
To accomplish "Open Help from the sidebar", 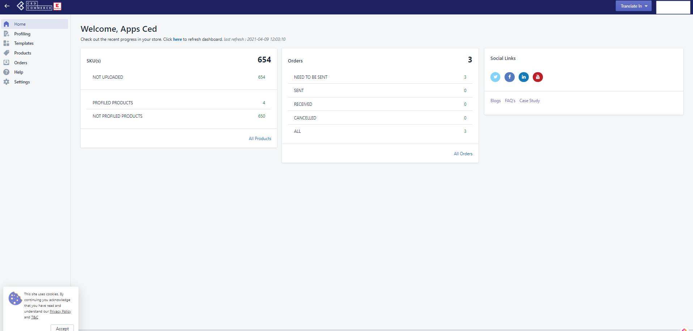I will click(18, 72).
